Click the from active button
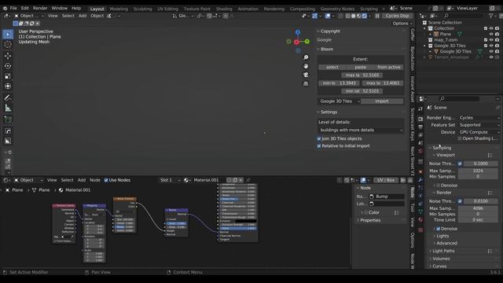 [x=389, y=67]
